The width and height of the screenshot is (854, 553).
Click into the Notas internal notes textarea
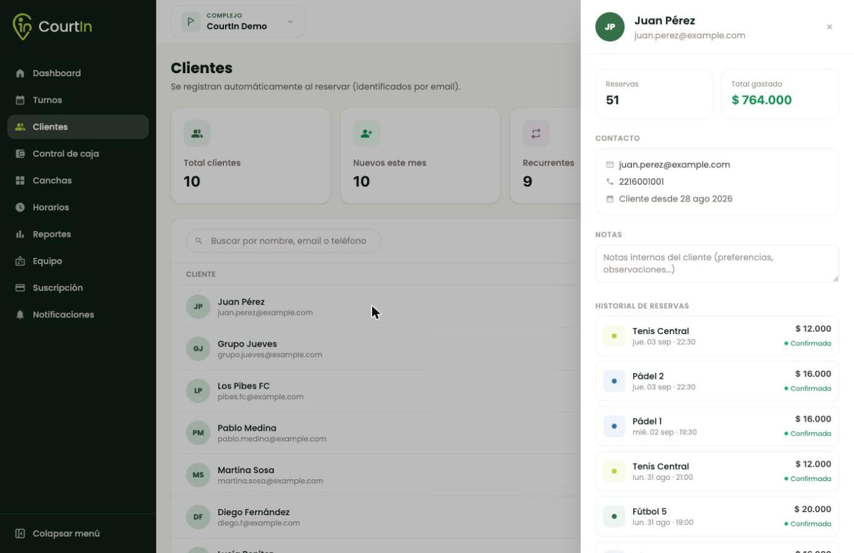pyautogui.click(x=717, y=263)
